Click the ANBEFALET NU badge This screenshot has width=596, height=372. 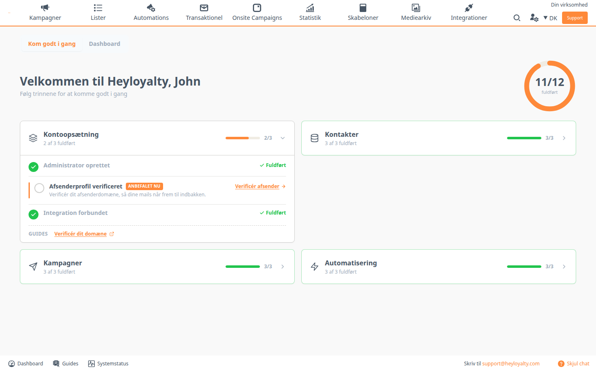click(x=144, y=186)
